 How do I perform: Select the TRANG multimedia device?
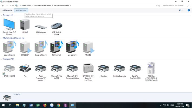pos(88,48)
